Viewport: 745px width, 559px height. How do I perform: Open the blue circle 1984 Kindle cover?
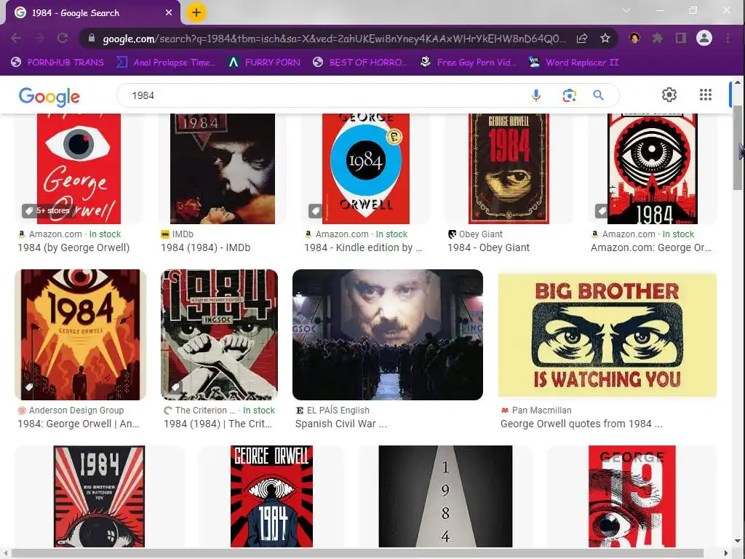tap(366, 169)
